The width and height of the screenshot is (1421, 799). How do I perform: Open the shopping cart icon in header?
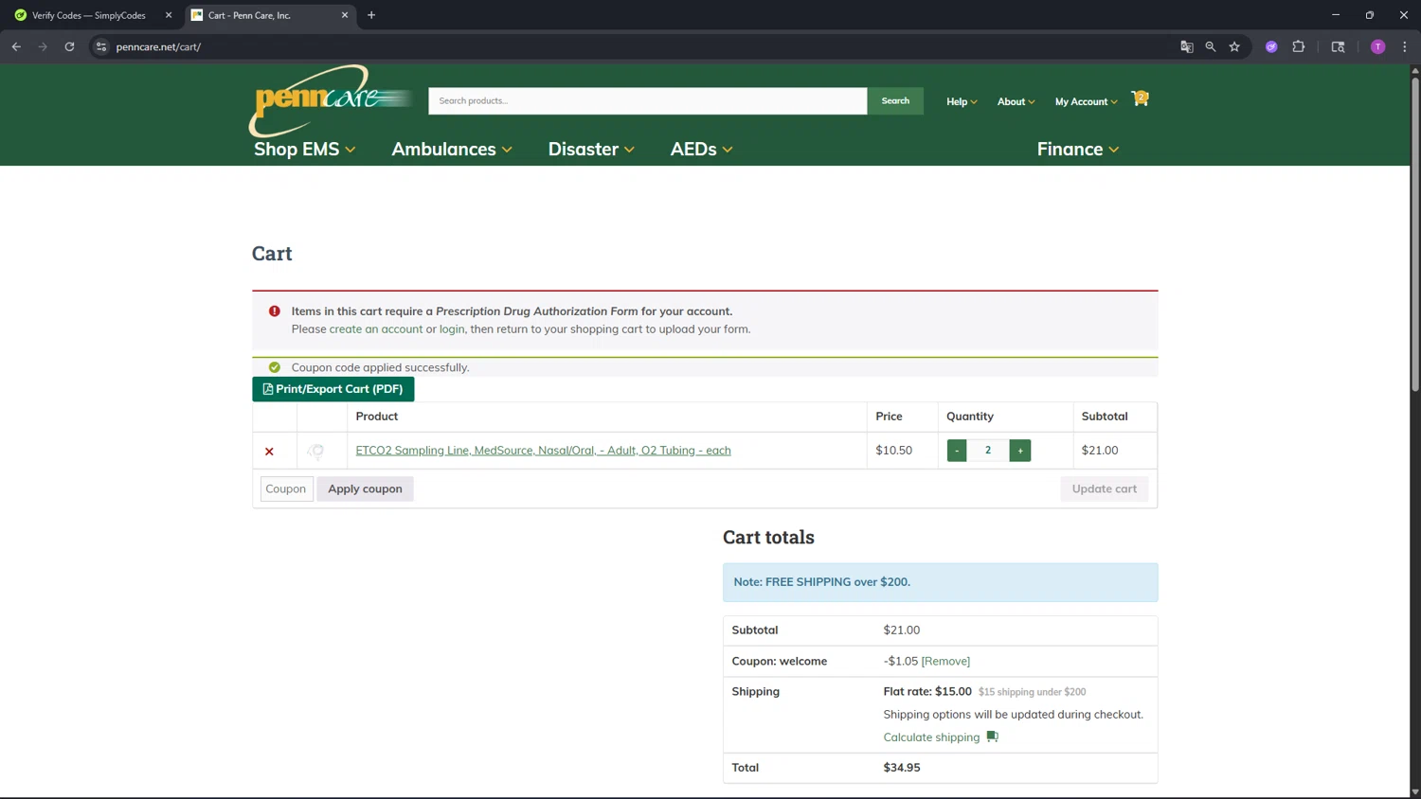click(x=1140, y=98)
